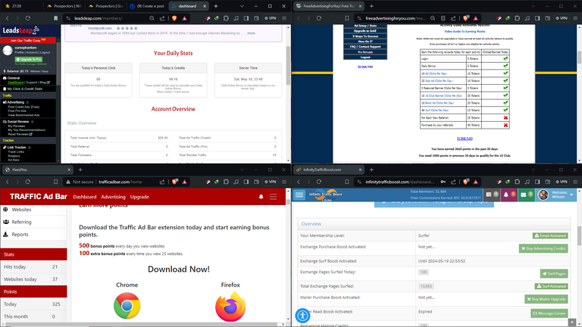This screenshot has height=327, width=582.
Task: Open "My Click & Credit Stats" in the LeadsLeap sidebar
Action: pyautogui.click(x=24, y=89)
